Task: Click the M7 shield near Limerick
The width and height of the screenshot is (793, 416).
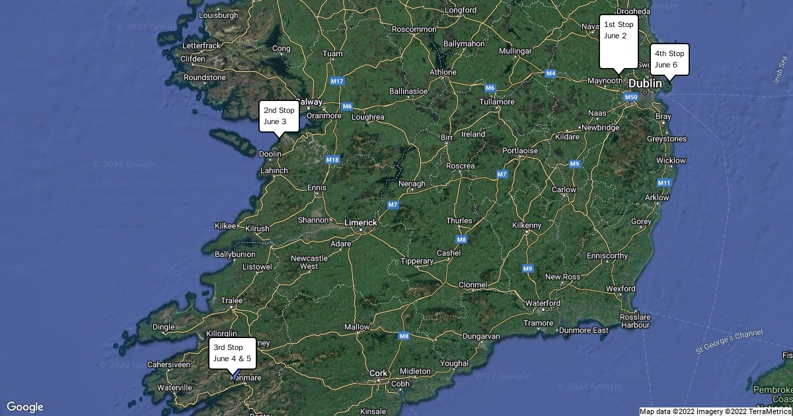Action: pyautogui.click(x=393, y=205)
